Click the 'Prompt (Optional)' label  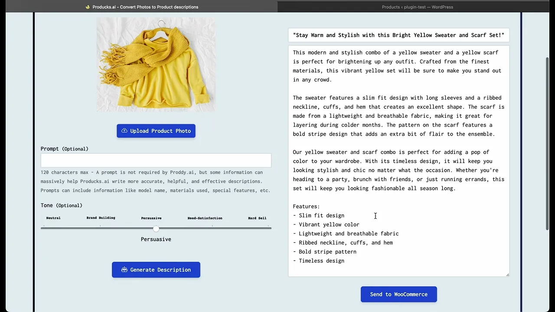point(65,149)
